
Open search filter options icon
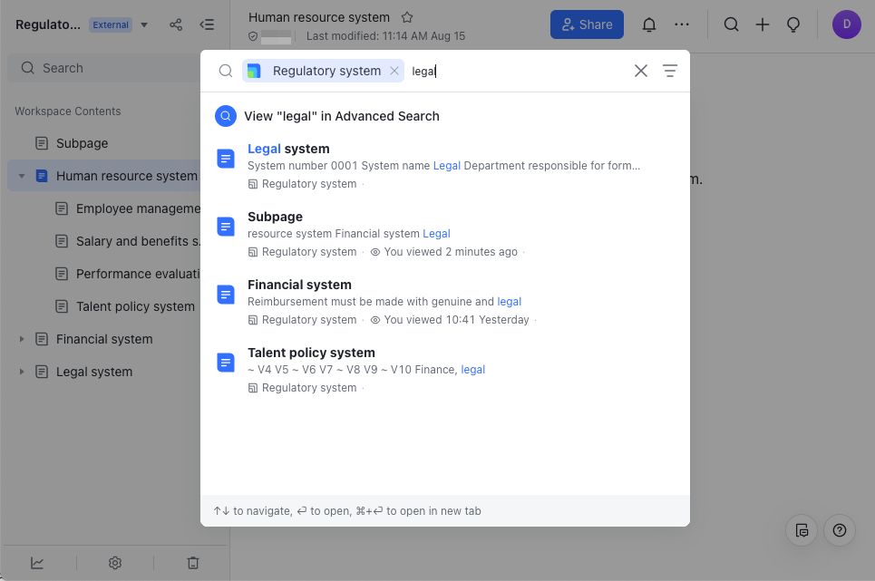click(x=670, y=71)
